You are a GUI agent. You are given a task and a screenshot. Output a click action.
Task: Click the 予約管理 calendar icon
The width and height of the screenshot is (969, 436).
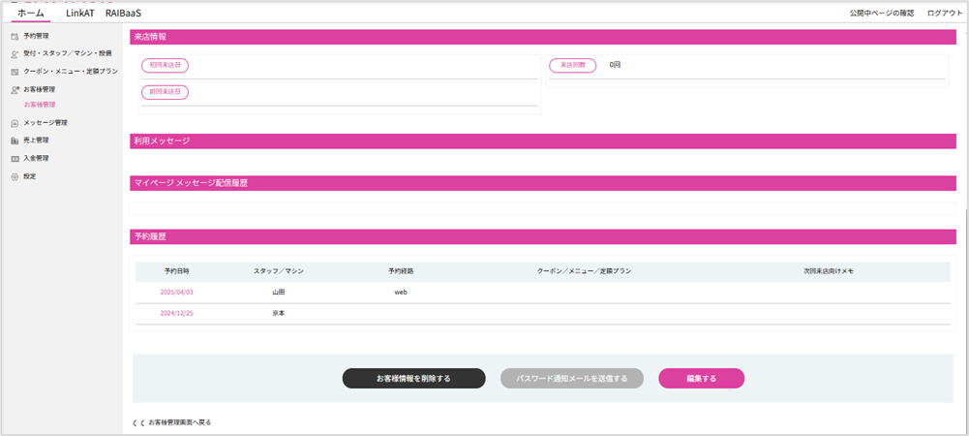click(x=15, y=36)
